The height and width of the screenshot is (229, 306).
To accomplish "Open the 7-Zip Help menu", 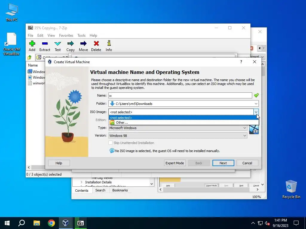I will [93, 35].
